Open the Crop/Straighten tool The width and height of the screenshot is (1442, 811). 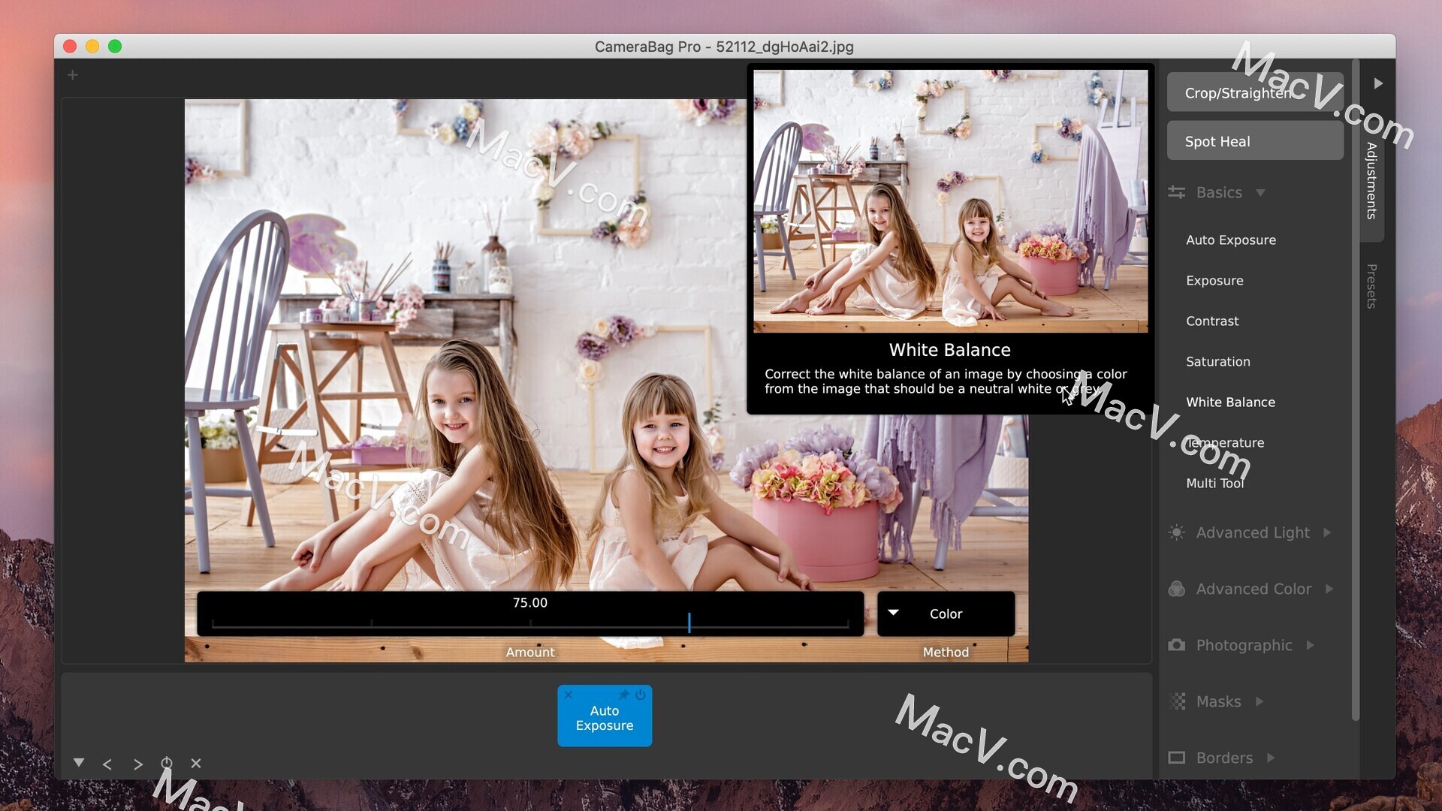click(x=1254, y=92)
